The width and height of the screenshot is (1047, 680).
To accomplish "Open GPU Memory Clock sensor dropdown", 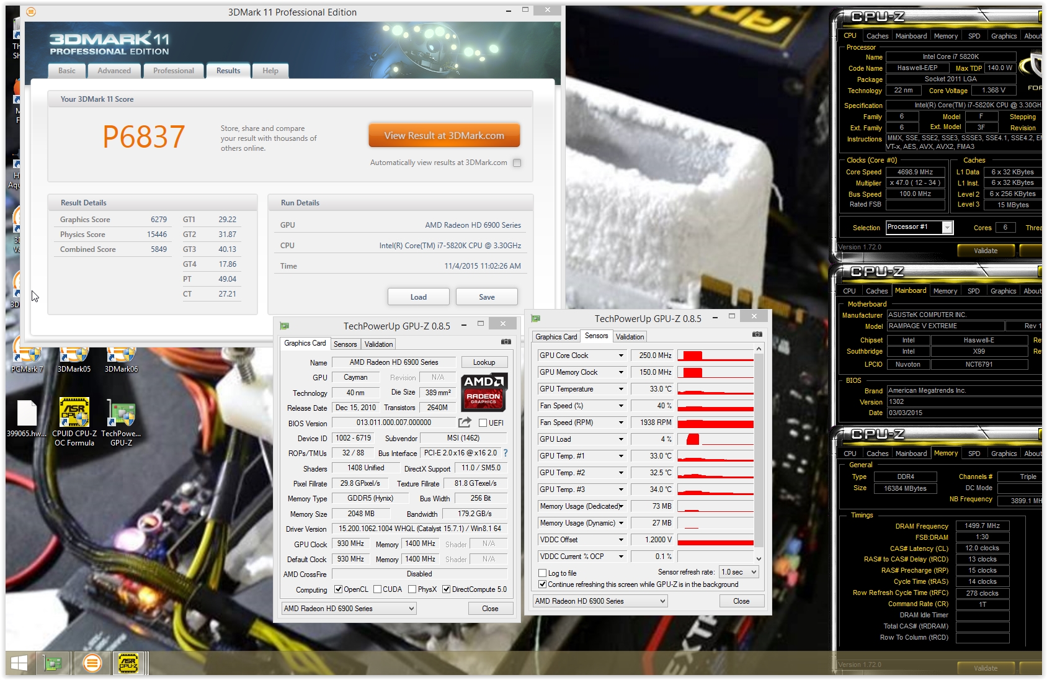I will [621, 372].
